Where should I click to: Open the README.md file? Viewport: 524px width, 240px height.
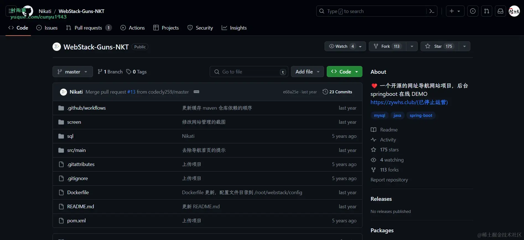pos(81,207)
